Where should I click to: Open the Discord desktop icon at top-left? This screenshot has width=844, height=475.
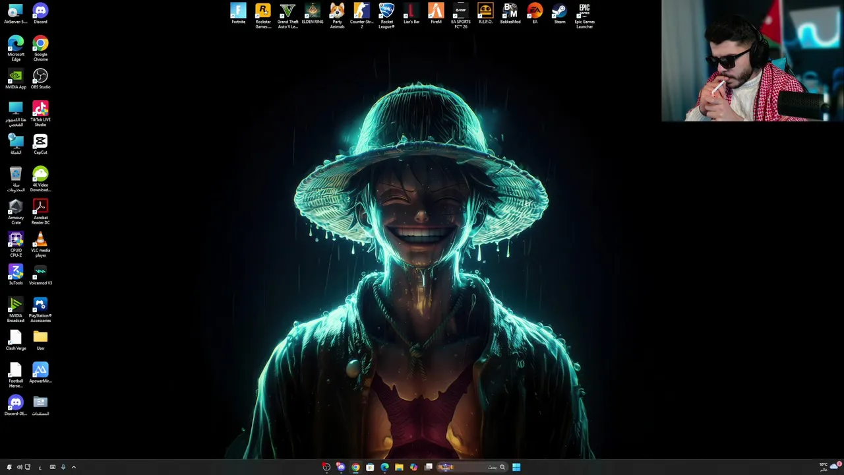(40, 14)
